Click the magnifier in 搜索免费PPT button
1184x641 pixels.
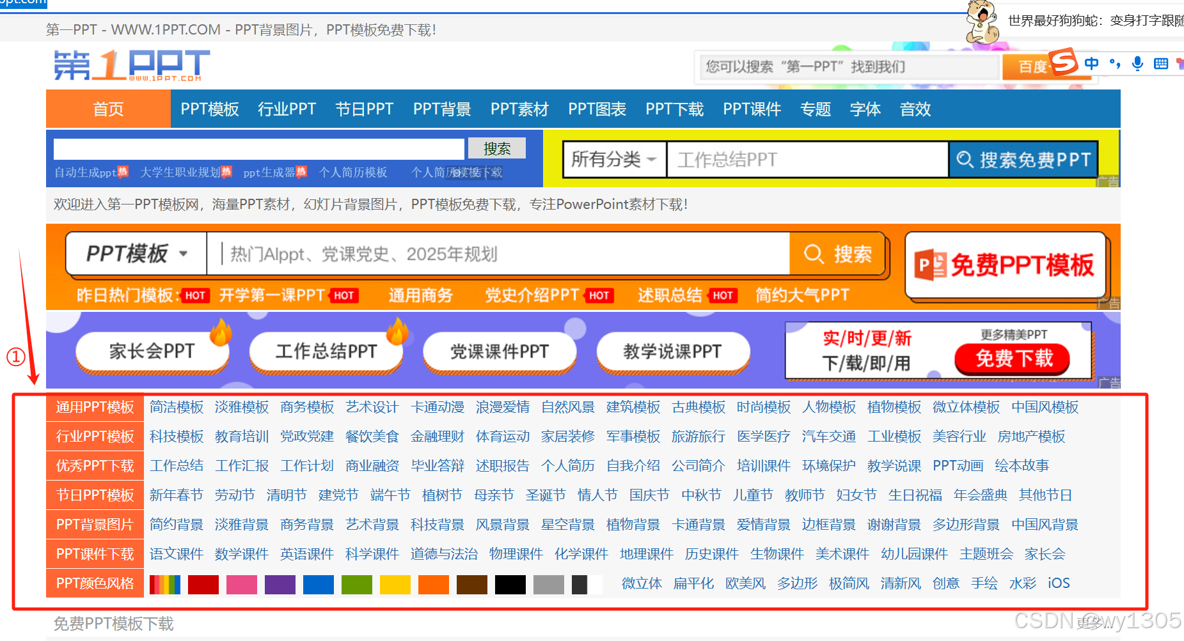(x=965, y=159)
